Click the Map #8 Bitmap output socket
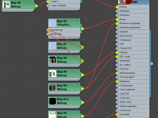This screenshot has width=158, height=118. tap(83, 75)
